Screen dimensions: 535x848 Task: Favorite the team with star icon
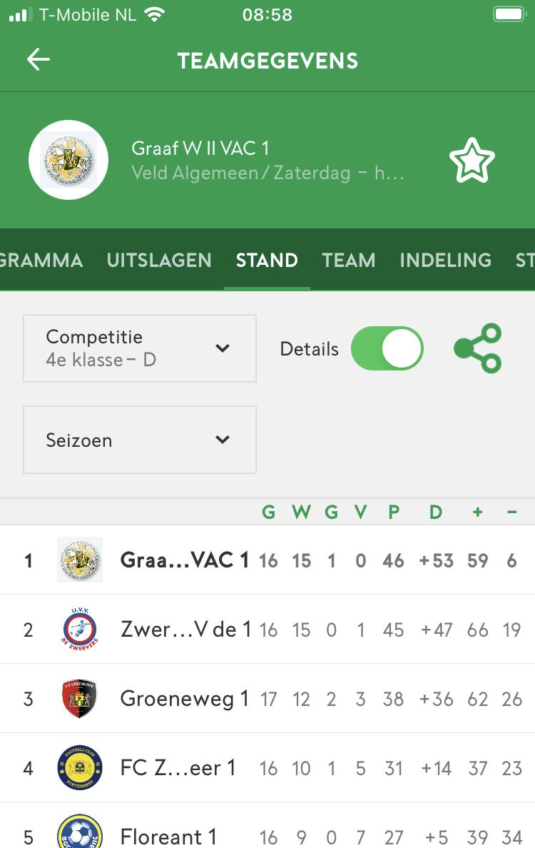click(472, 160)
